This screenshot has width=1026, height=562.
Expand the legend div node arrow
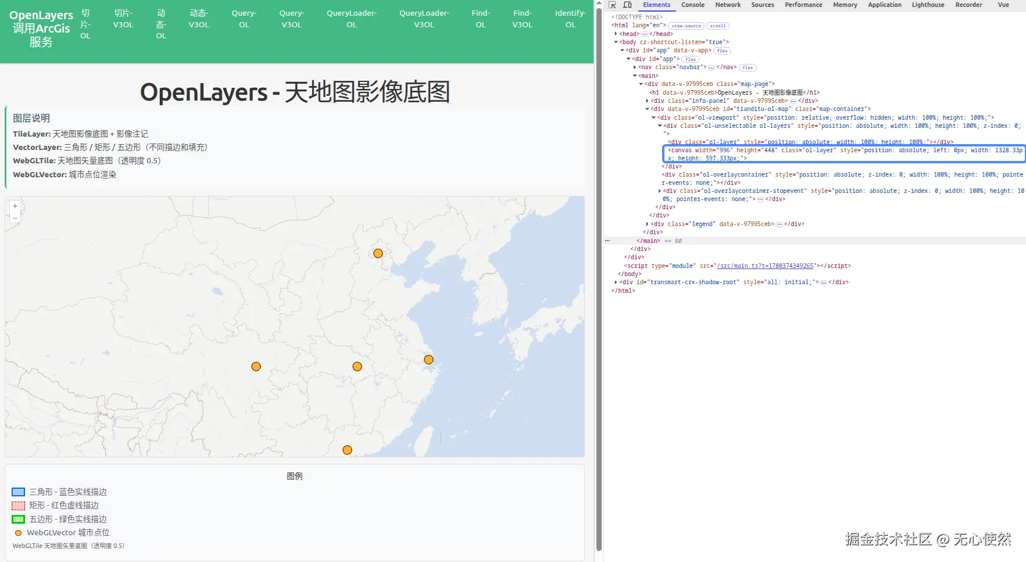coord(648,224)
